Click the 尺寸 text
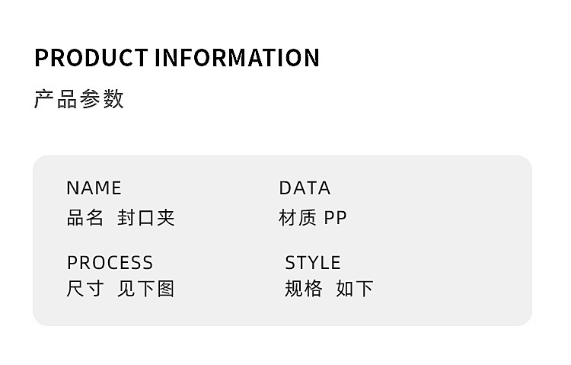The width and height of the screenshot is (571, 365). [85, 289]
